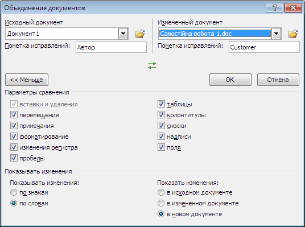Uncheck the таблицы checkbox

161,104
